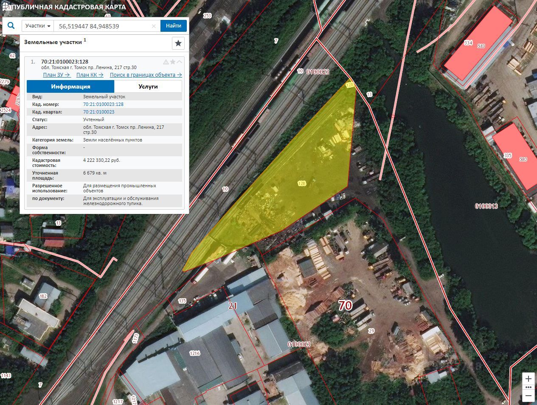537x405 pixels.
Task: Open the План ЗУ link
Action: pyautogui.click(x=57, y=75)
